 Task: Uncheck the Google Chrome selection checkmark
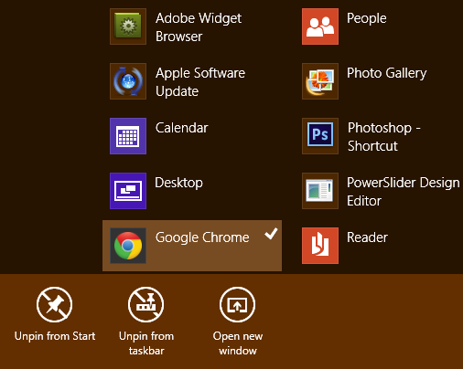click(x=271, y=234)
